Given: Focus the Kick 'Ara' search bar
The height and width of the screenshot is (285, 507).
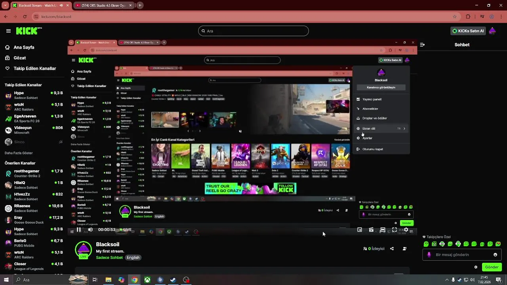Looking at the screenshot, I should pos(253,31).
